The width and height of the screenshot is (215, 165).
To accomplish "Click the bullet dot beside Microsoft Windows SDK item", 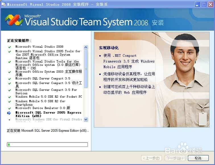I will pos(9,120).
